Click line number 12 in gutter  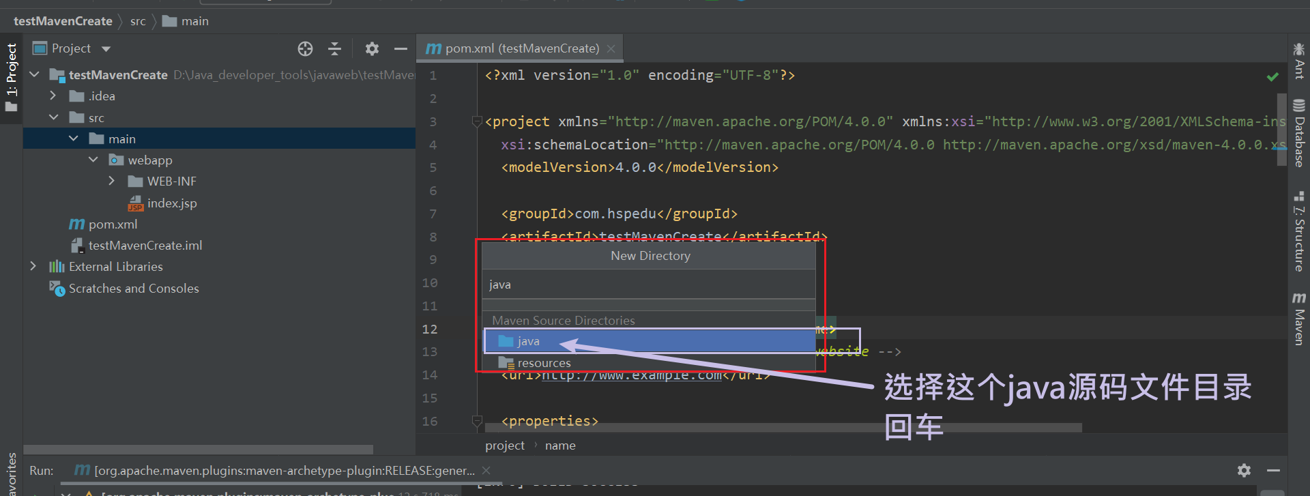tap(429, 329)
